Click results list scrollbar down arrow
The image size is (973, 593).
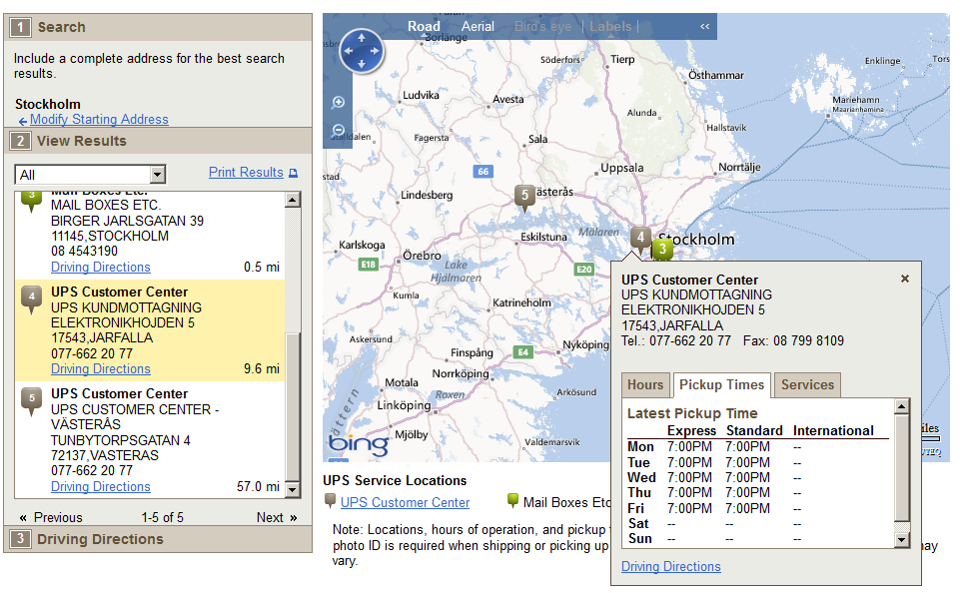click(293, 490)
